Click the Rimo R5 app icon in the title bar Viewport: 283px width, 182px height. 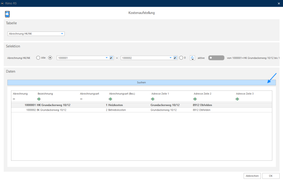point(2,3)
